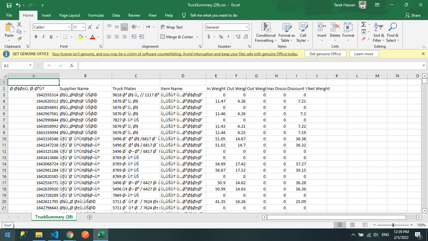Open Conditional Formatting options
This screenshot has height=241, width=428.
click(x=266, y=33)
